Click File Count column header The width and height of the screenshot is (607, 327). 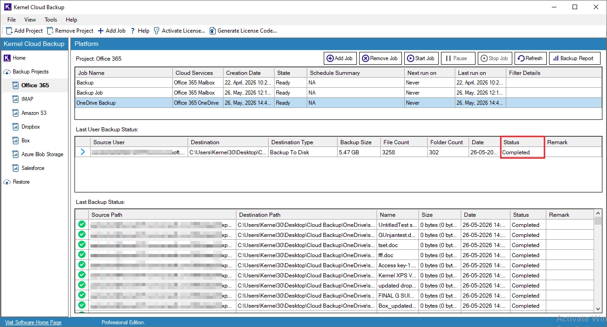(404, 142)
